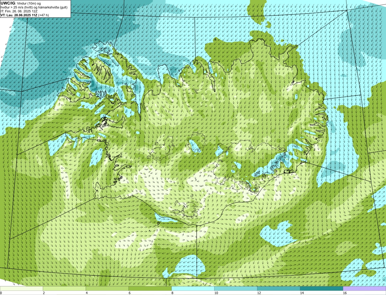Click the legend label '16'

pyautogui.click(x=345, y=293)
